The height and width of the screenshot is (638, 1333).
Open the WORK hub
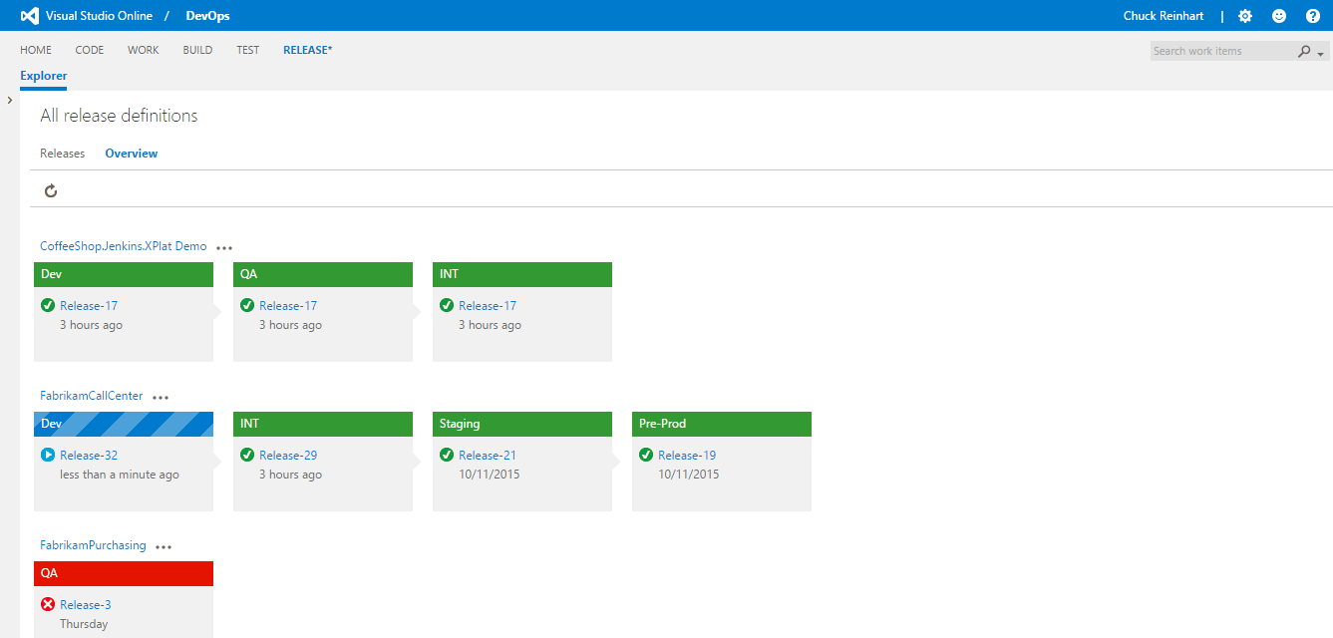144,50
